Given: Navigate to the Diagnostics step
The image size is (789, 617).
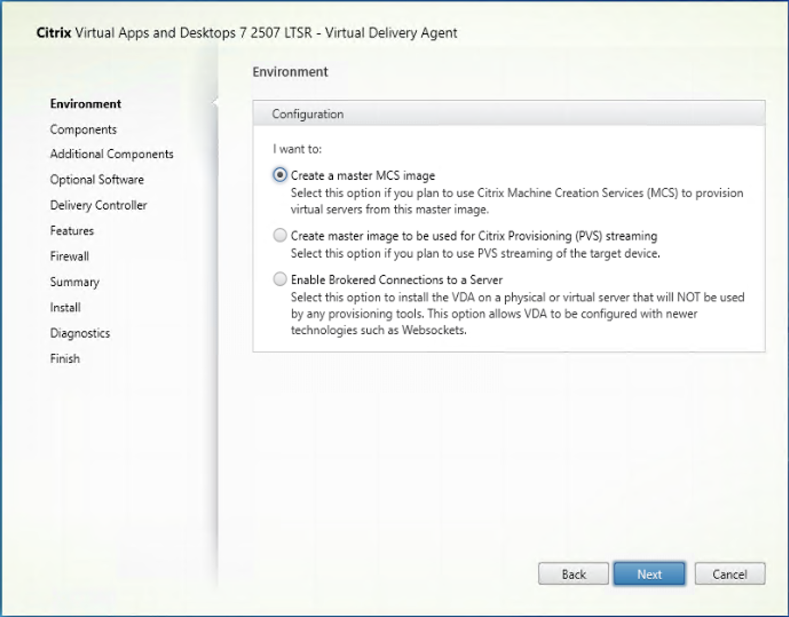Looking at the screenshot, I should click(x=80, y=333).
